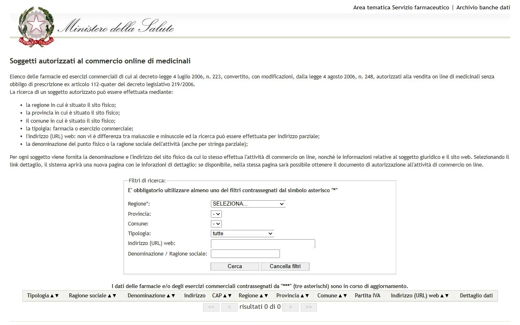Sort Ragione sociale descending with down arrow
This screenshot has width=520, height=325.
(x=115, y=296)
